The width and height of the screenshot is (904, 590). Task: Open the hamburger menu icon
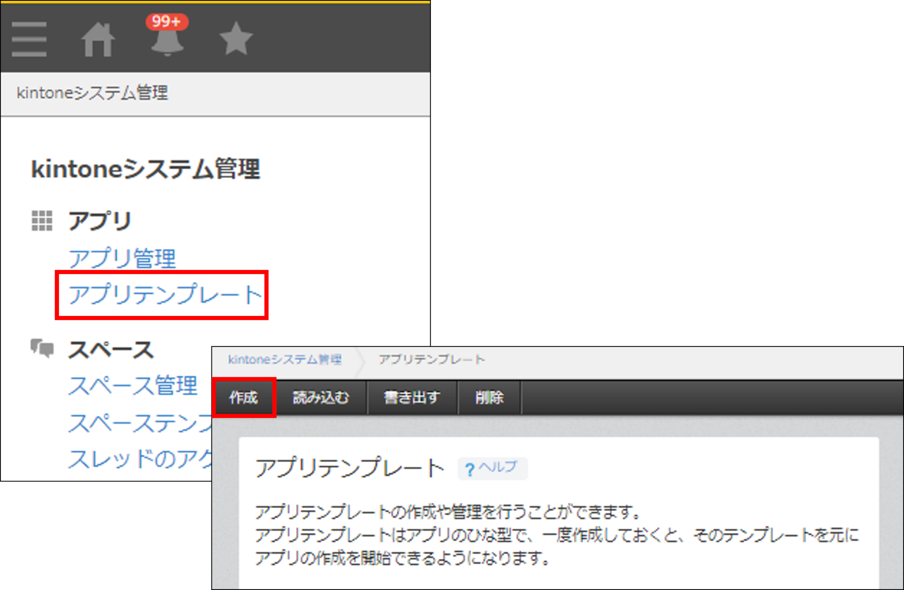[29, 40]
